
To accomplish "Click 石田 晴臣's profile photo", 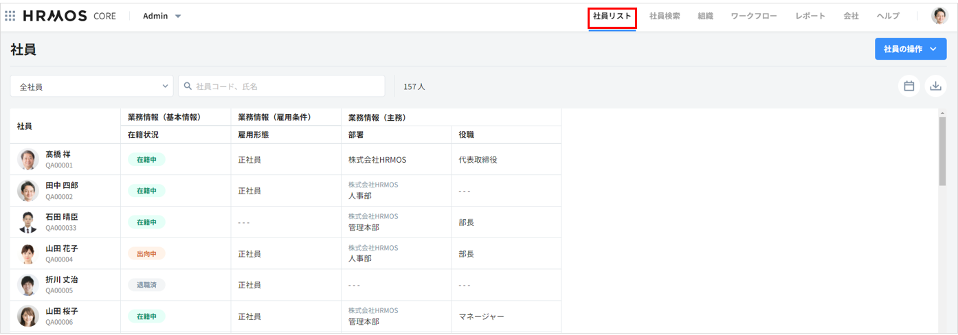I will coord(28,222).
